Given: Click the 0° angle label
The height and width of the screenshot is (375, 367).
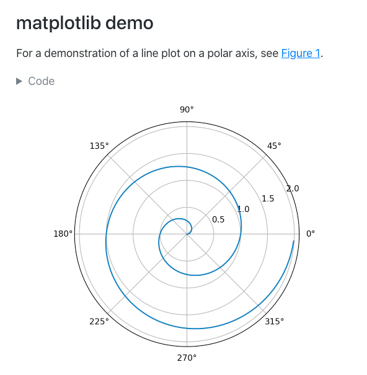Looking at the screenshot, I should point(311,234).
